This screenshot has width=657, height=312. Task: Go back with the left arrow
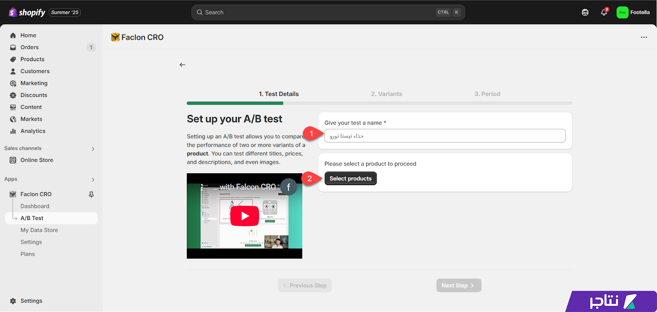point(182,65)
